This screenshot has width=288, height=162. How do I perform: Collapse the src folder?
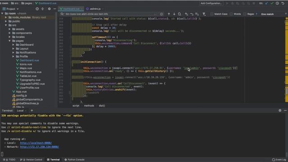[x=6, y=25]
